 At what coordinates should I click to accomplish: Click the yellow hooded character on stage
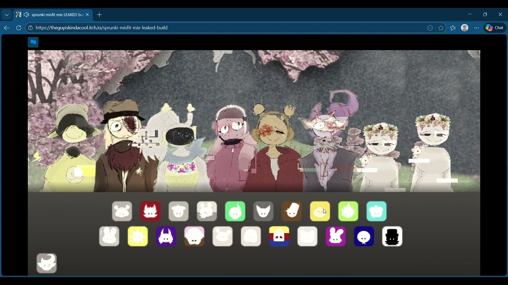pos(71,149)
